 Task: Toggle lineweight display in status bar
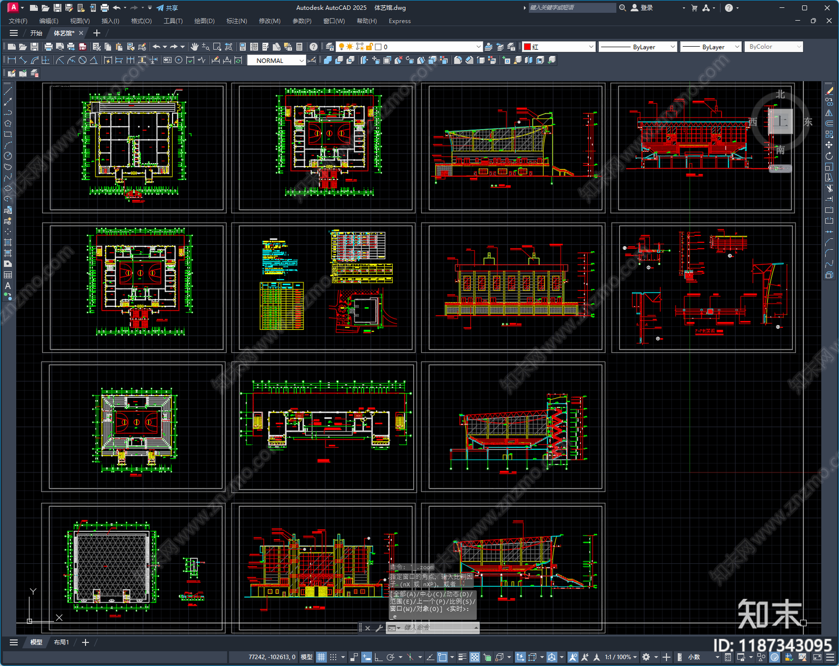pyautogui.click(x=462, y=657)
